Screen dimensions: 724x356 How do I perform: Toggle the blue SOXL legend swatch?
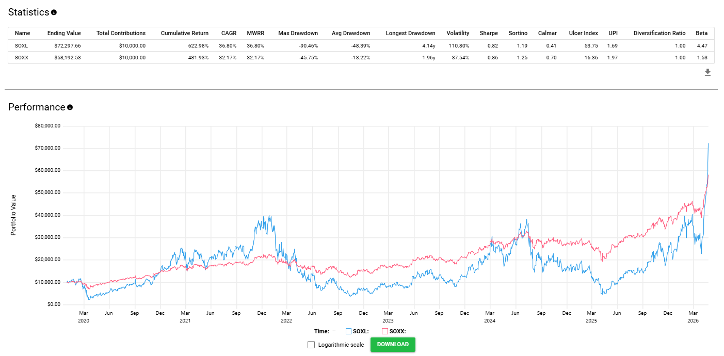click(x=349, y=331)
